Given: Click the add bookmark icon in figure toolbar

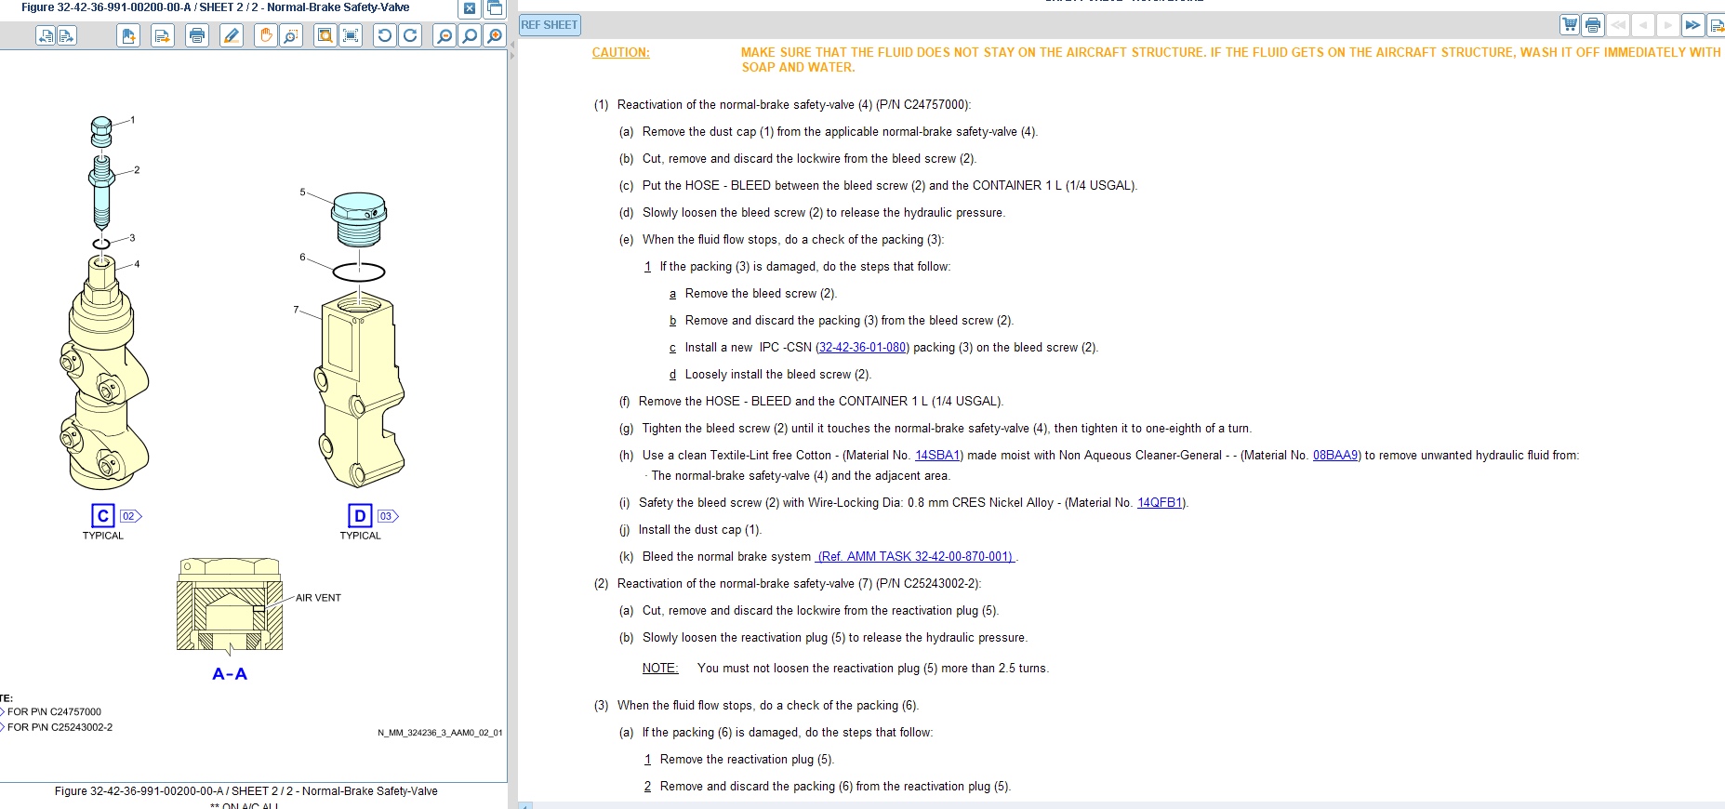Looking at the screenshot, I should tap(129, 36).
